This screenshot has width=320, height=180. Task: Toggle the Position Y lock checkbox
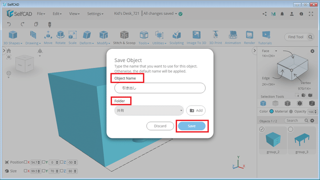(x=43, y=162)
